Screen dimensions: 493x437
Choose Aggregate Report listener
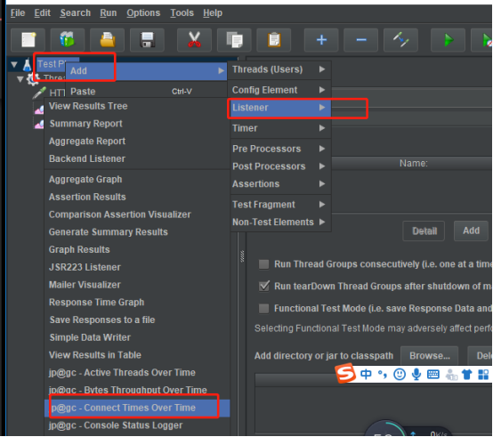click(x=137, y=142)
